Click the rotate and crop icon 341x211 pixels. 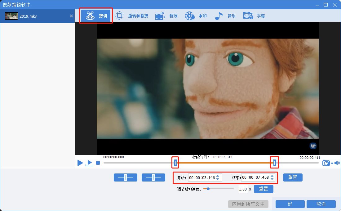pos(119,16)
